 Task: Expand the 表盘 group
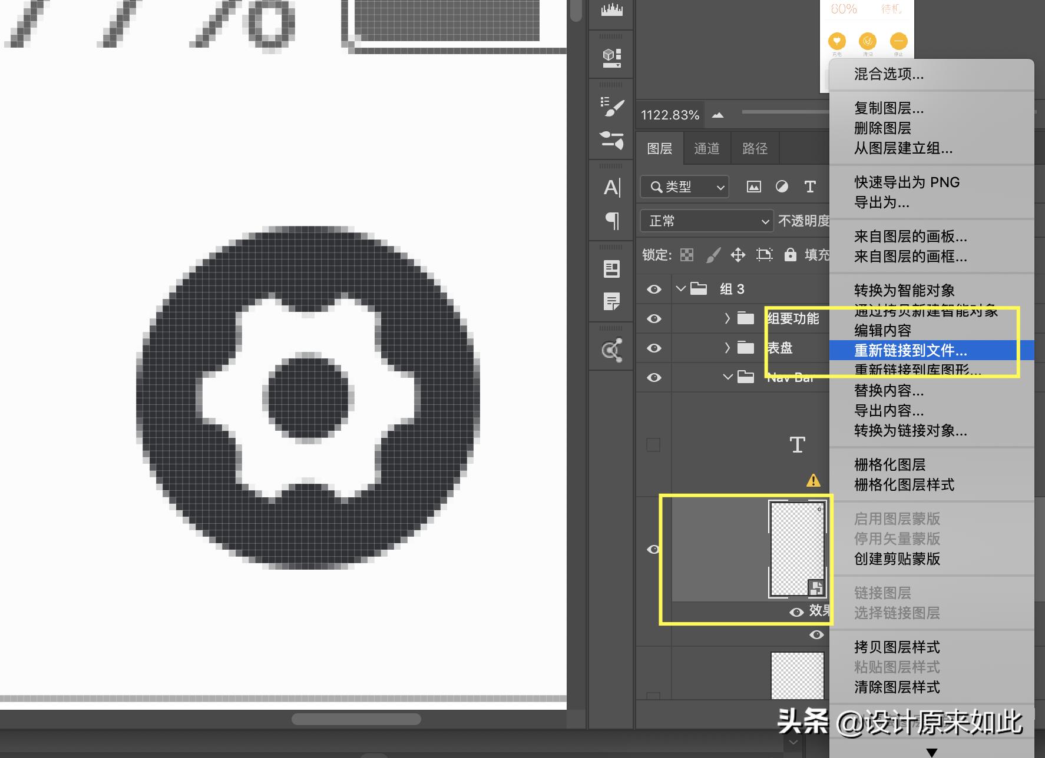[727, 348]
